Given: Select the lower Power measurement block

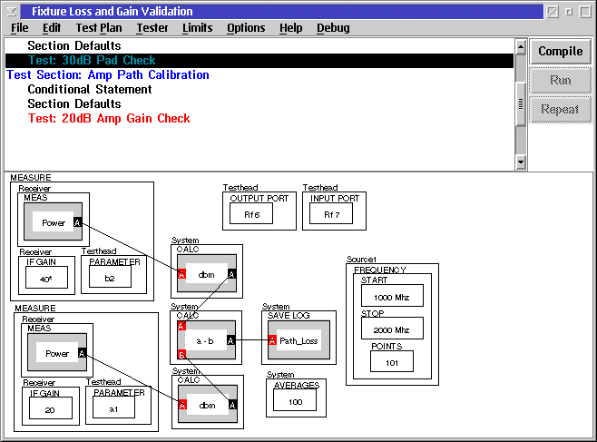Looking at the screenshot, I should [x=57, y=352].
